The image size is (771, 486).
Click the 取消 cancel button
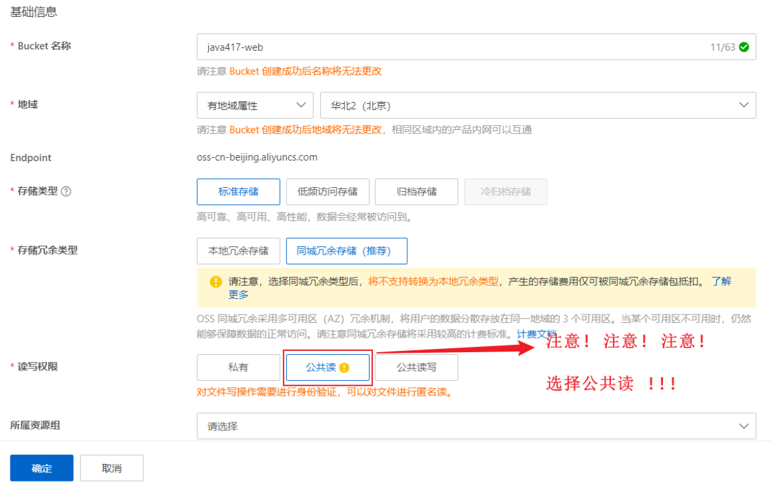111,467
